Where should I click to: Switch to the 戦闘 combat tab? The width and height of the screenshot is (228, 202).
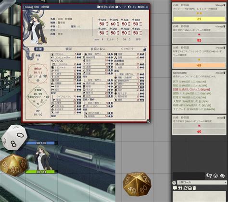[x=68, y=49]
